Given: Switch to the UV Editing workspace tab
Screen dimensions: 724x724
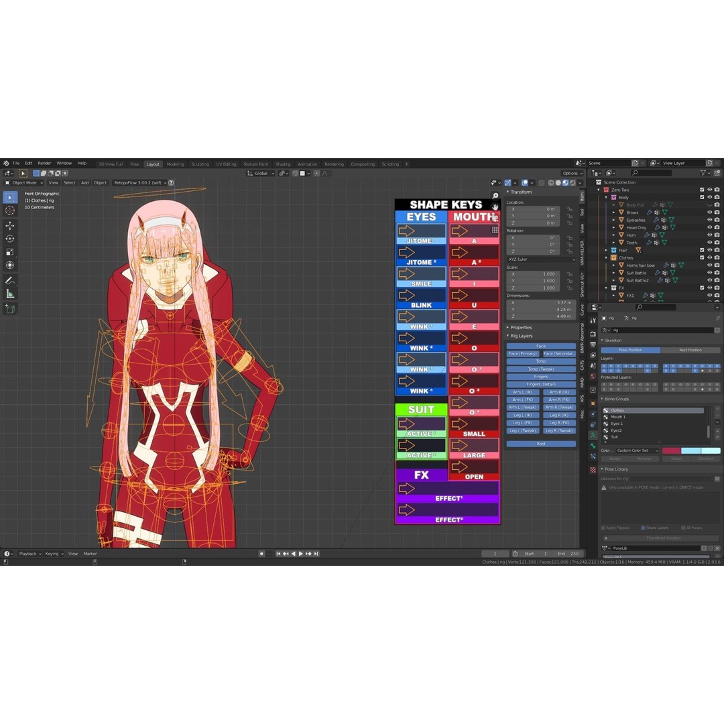Looking at the screenshot, I should pos(226,164).
